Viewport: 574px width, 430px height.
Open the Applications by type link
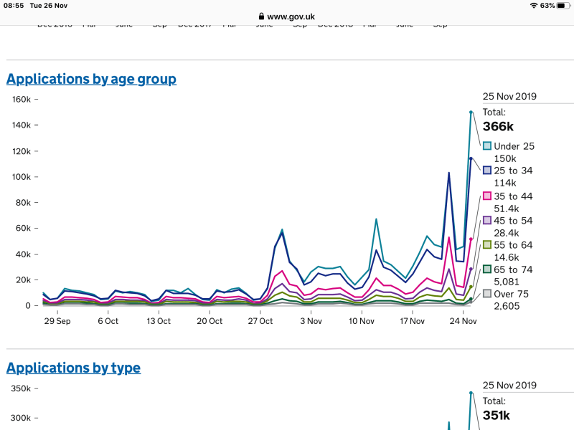(x=73, y=368)
